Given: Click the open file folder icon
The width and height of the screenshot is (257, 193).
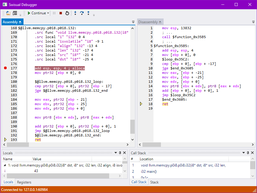Looking at the screenshot, I should (x=8, y=13).
